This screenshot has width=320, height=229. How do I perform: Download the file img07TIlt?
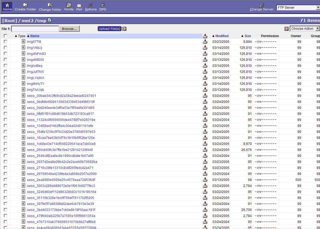205,42
